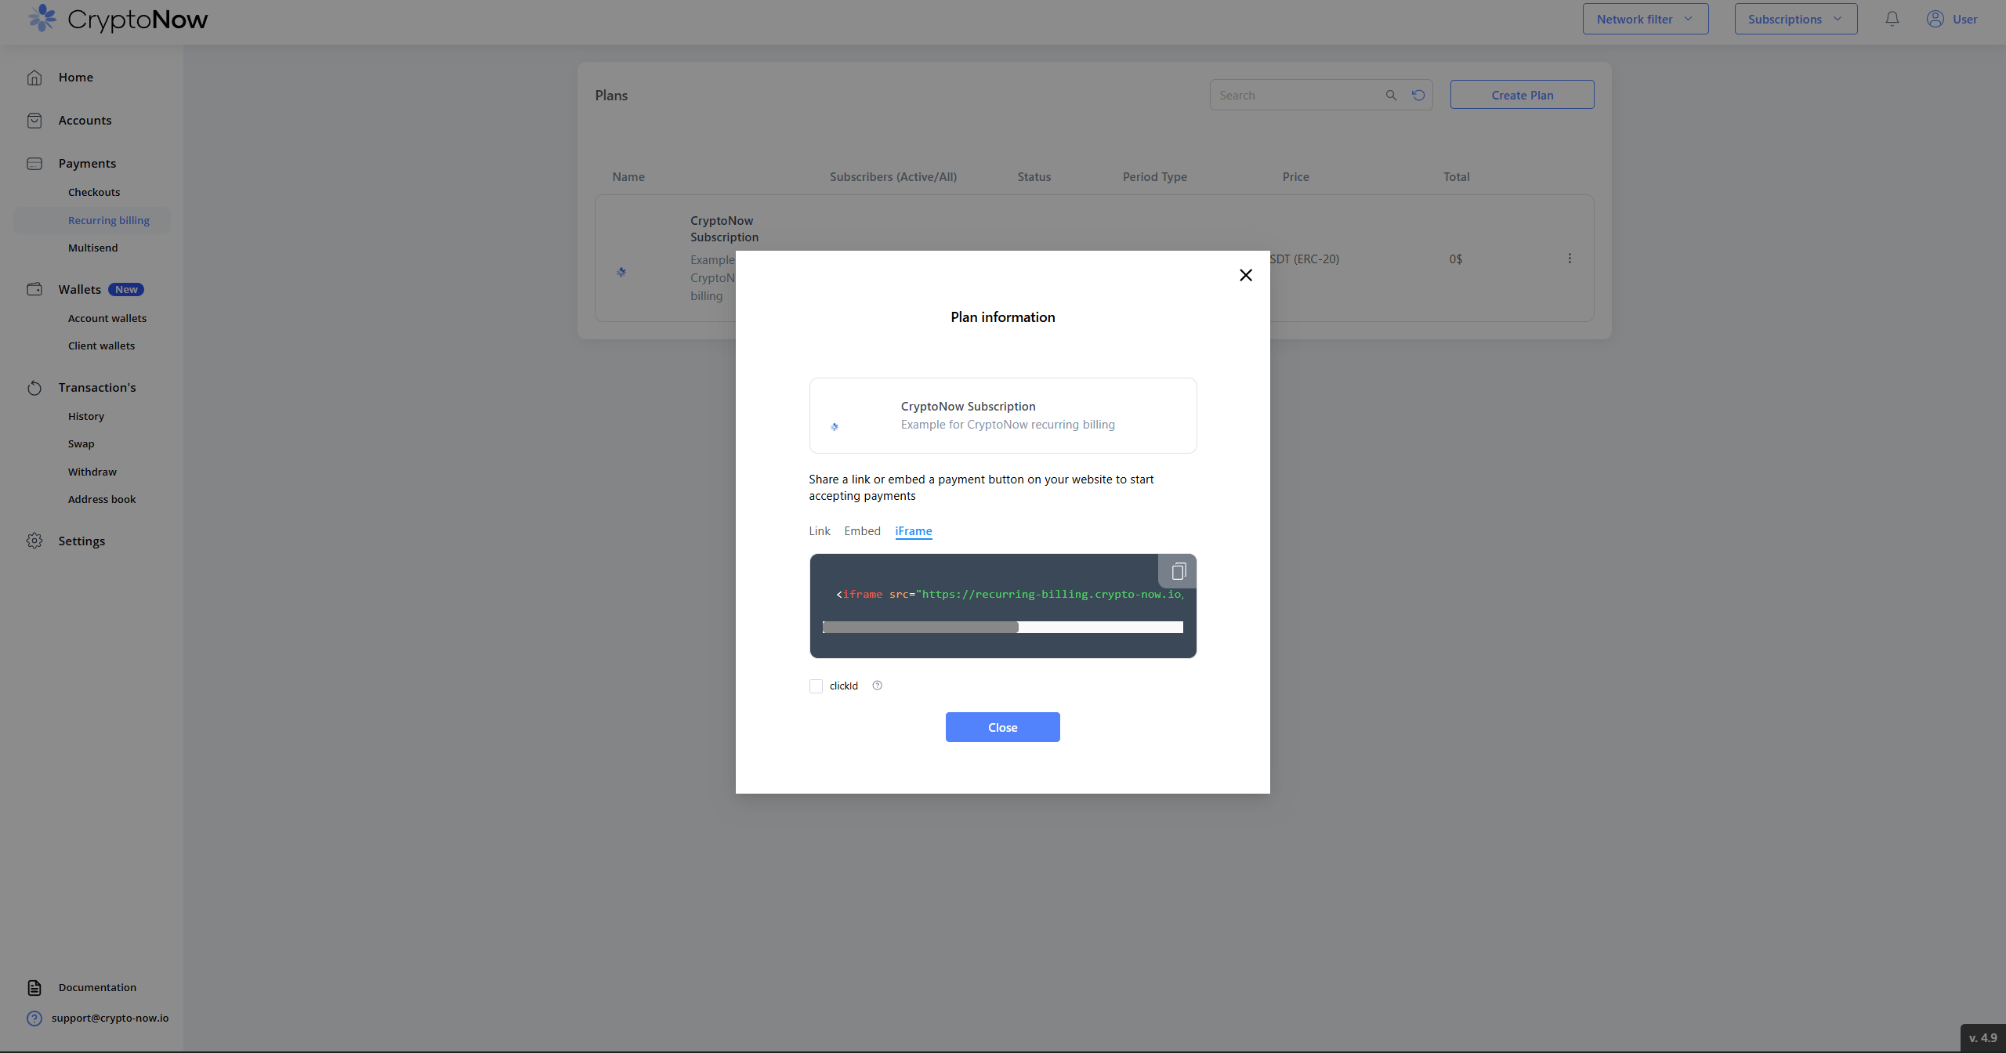Screen dimensions: 2006x1053
Task: Click the Transaction's clock icon
Action: point(34,388)
